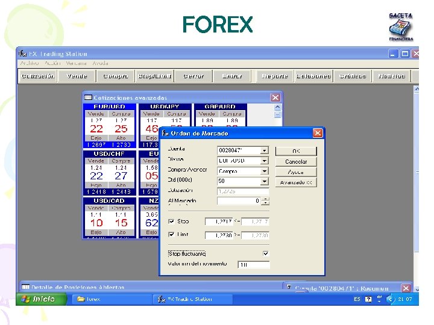Open the Ventana menu
434x325 pixels.
(76, 63)
